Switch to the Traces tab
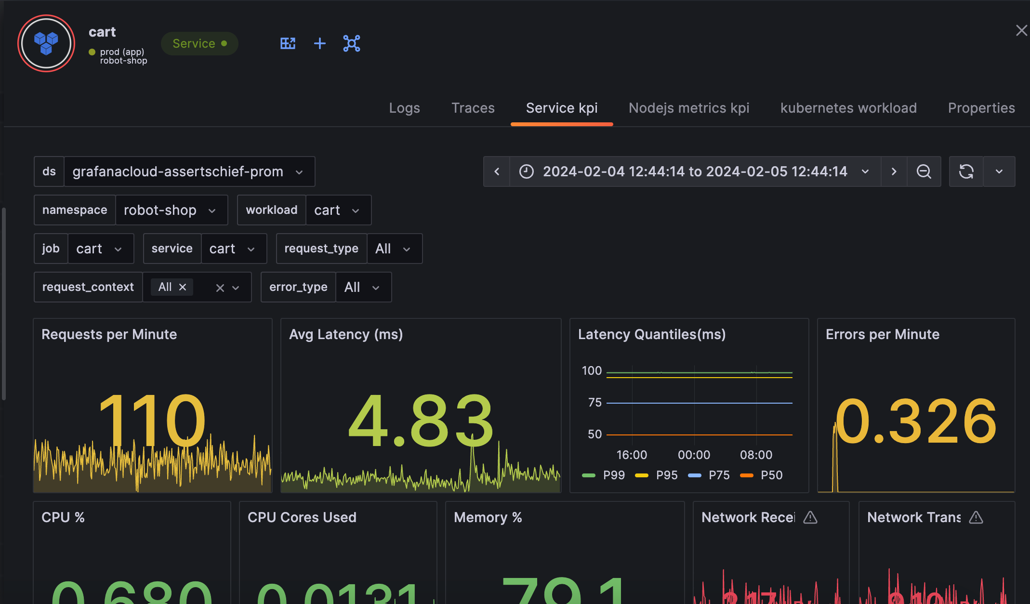This screenshot has height=604, width=1030. pos(473,108)
